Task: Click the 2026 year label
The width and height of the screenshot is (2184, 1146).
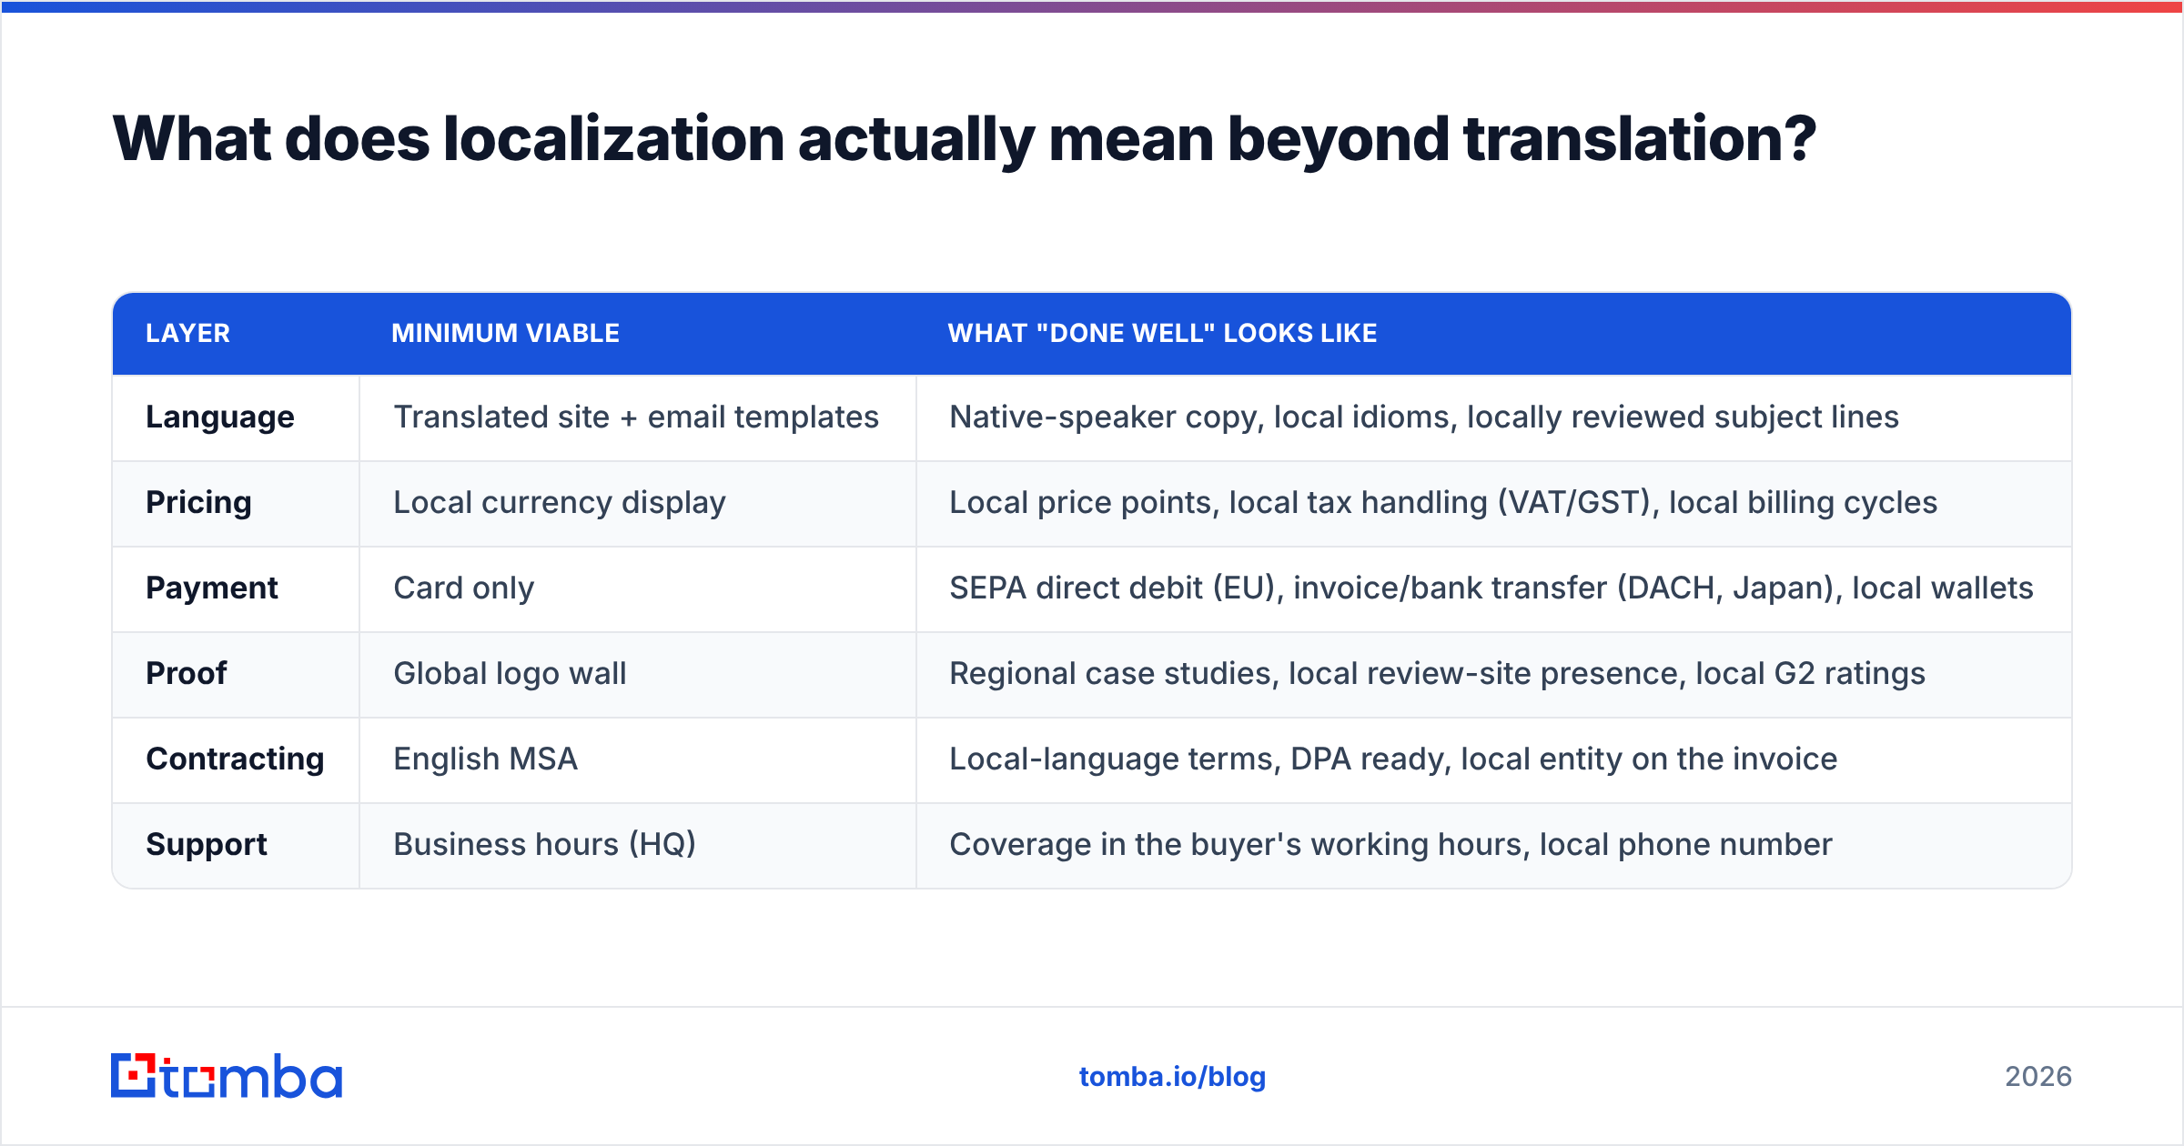Action: (x=2038, y=1077)
